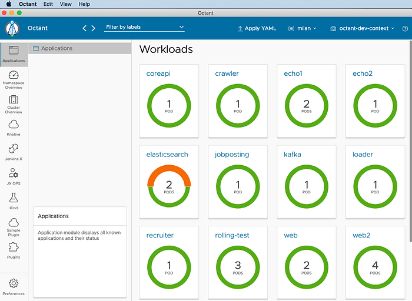Screen dimensions: 412x301
Task: Click the web2 four-pods donut chart
Action: [376, 267]
